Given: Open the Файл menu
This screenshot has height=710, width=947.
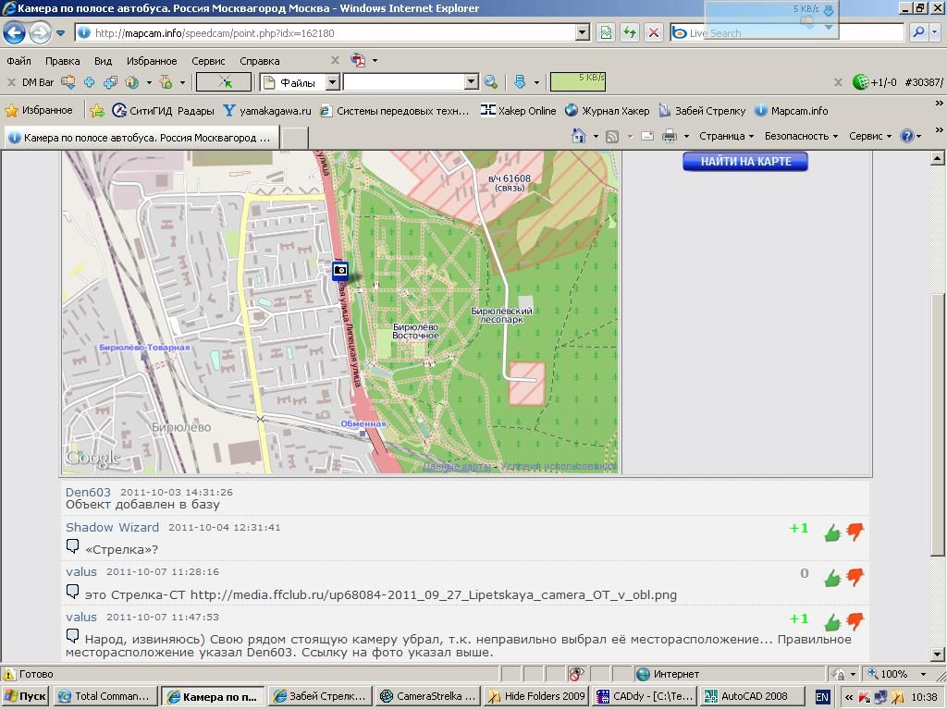Looking at the screenshot, I should [18, 61].
